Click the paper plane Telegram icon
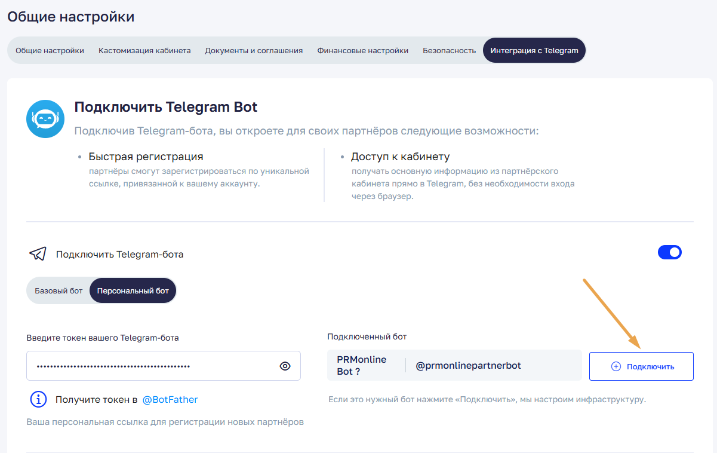The image size is (717, 453). (x=38, y=254)
